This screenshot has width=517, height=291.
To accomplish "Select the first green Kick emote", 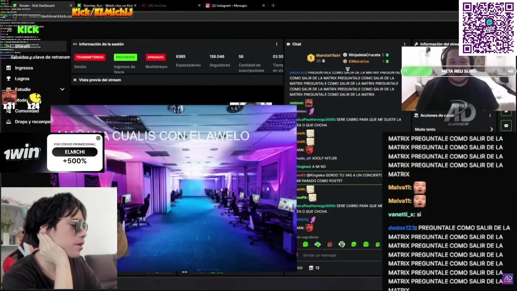I will [305, 244].
